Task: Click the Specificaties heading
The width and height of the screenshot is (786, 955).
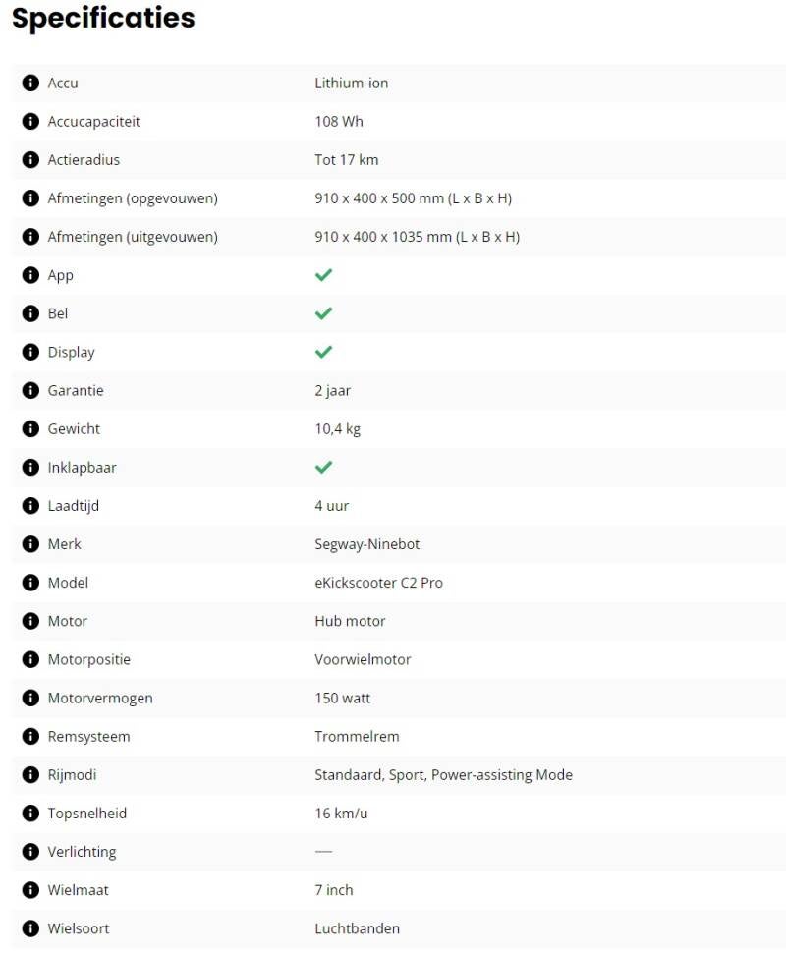Action: click(x=103, y=18)
